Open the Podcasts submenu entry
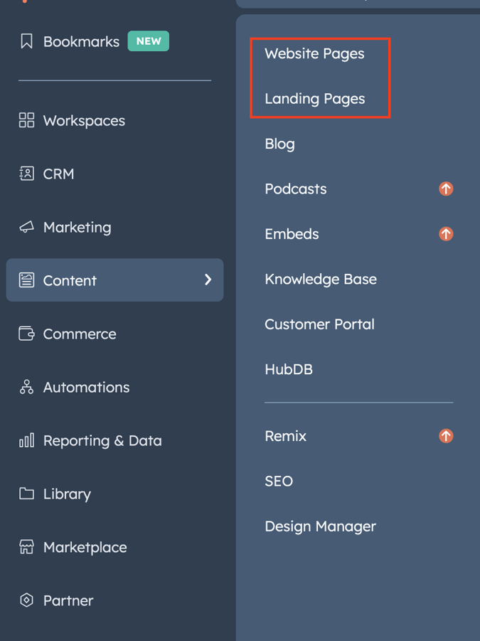The width and height of the screenshot is (480, 641). point(296,189)
